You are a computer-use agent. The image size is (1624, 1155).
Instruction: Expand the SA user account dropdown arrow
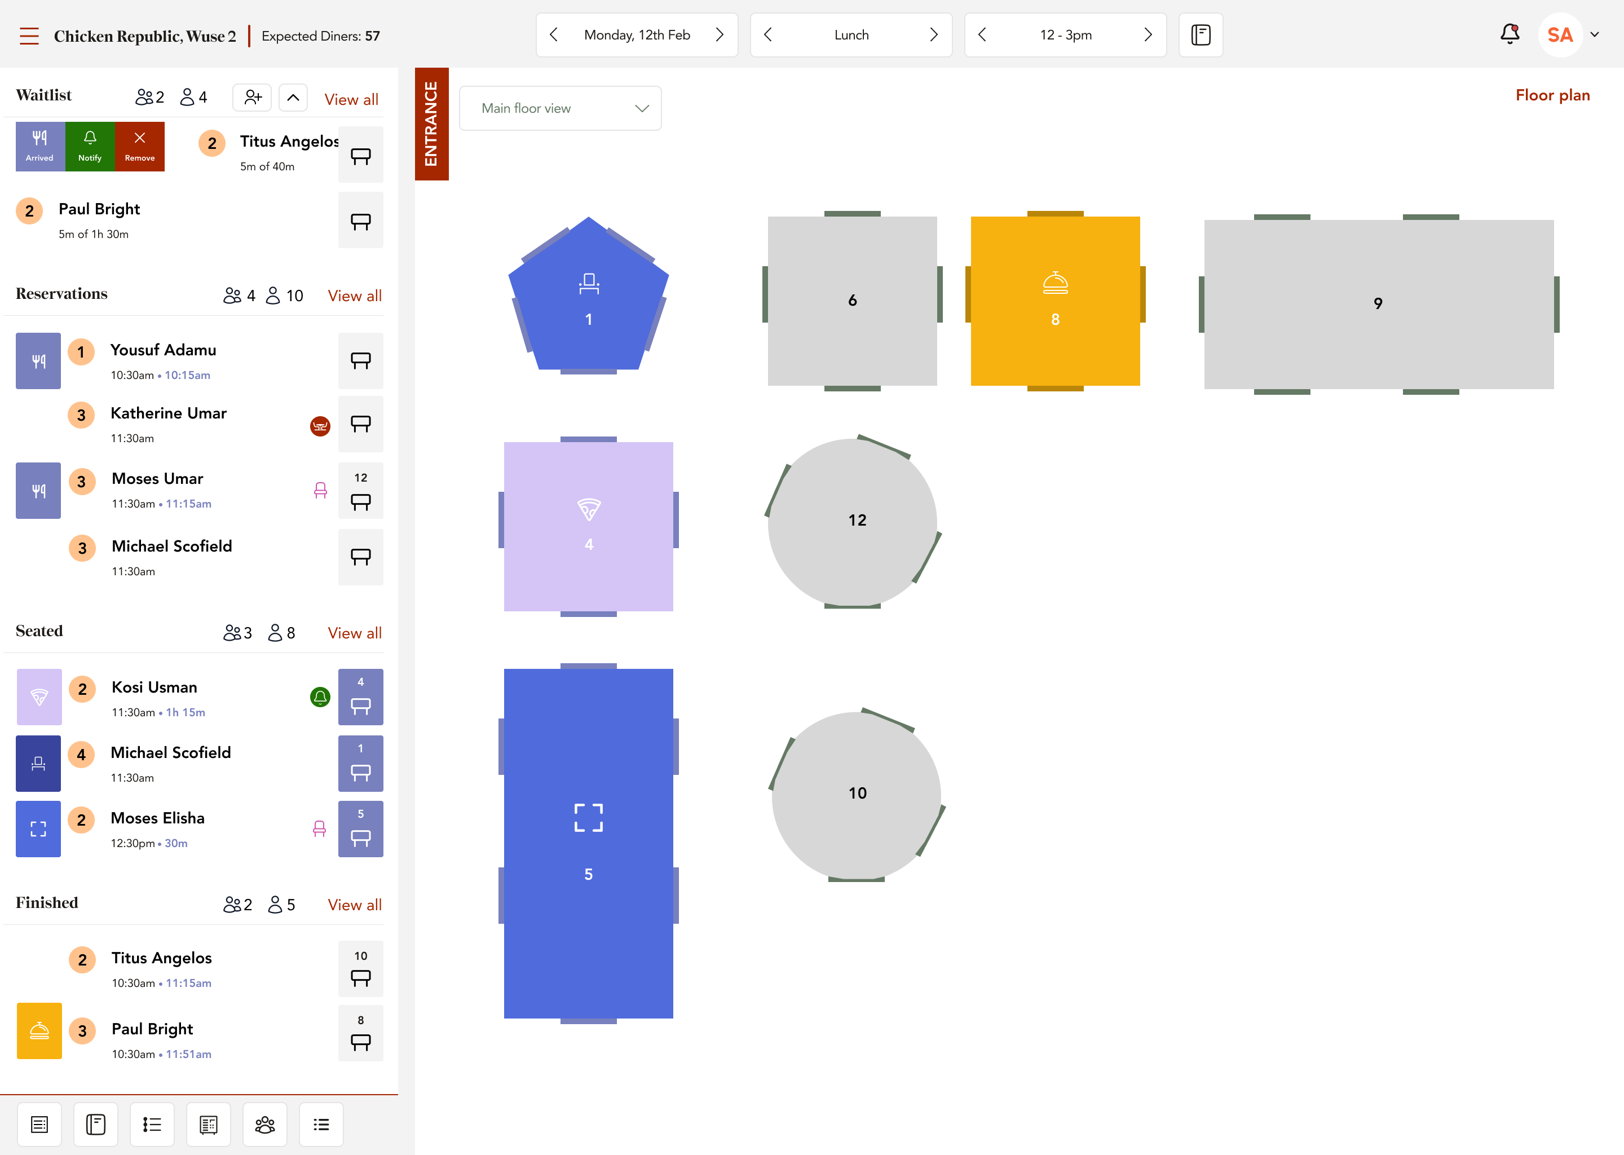coord(1595,35)
